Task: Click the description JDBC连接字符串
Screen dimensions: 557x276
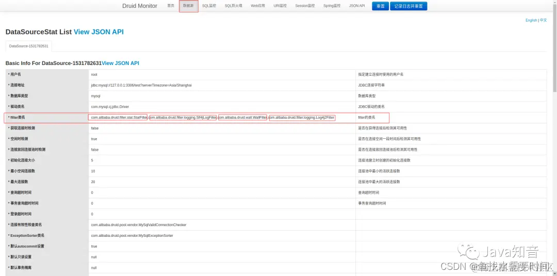Action: (371, 85)
